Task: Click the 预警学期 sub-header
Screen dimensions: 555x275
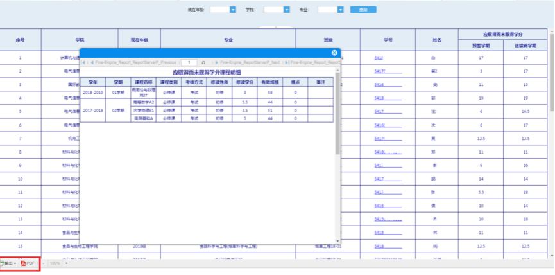Action: point(481,46)
